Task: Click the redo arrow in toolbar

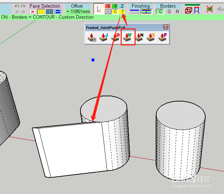Action: [x=23, y=6]
